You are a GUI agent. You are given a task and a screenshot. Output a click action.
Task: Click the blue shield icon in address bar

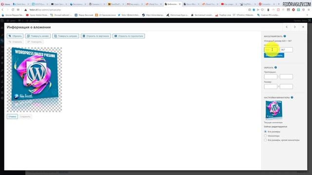253,10
